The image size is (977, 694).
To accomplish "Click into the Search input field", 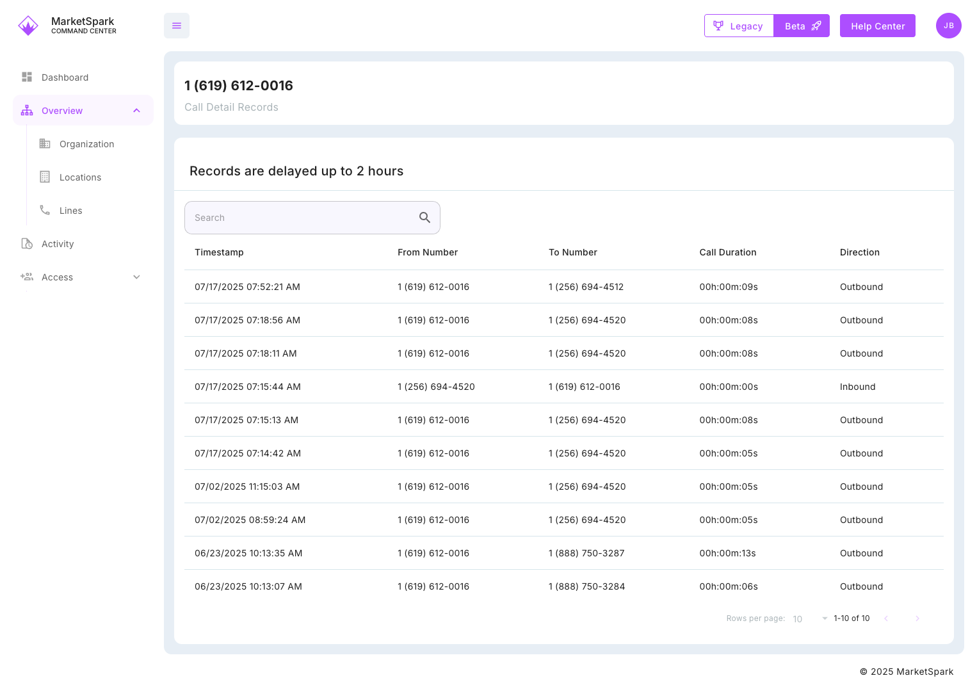I will [301, 218].
